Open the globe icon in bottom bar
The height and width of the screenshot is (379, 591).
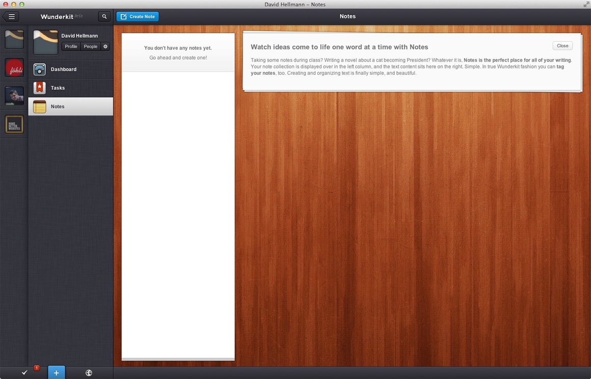pos(89,372)
